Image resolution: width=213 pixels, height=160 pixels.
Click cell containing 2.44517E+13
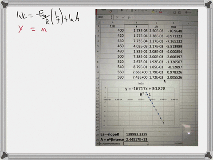[136, 140]
